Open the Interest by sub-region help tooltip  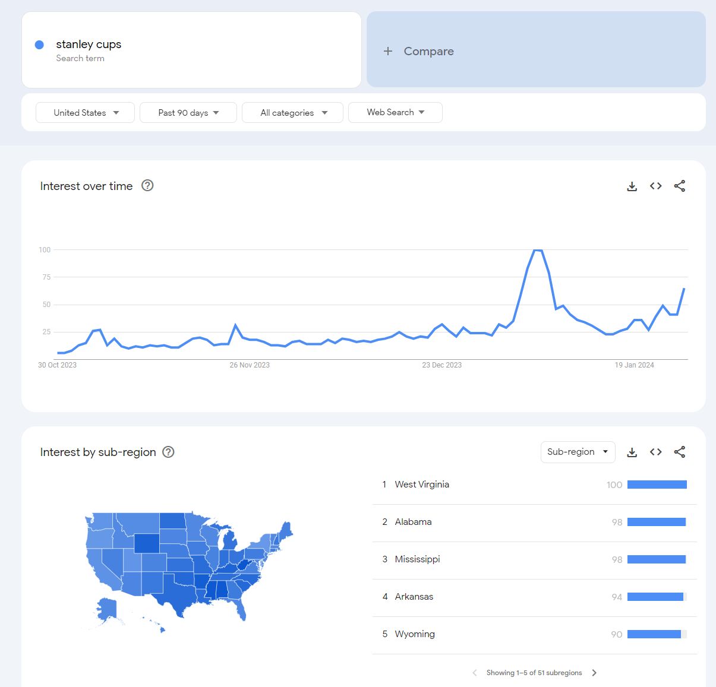click(x=168, y=452)
